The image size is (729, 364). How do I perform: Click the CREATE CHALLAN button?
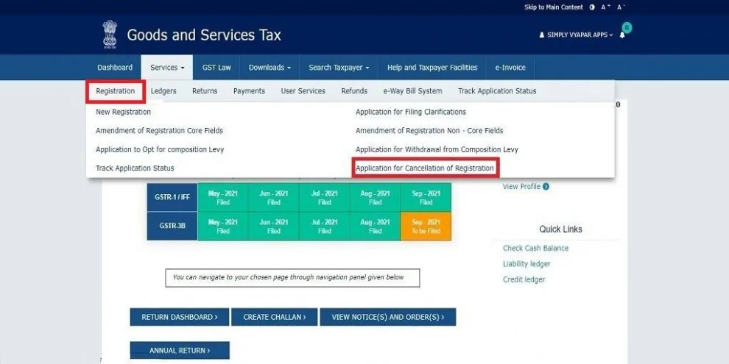(275, 317)
